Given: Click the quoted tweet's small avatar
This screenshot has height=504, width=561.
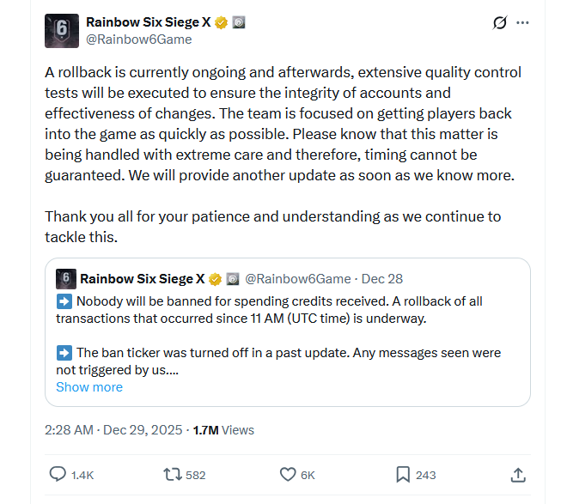Looking at the screenshot, I should coord(65,279).
